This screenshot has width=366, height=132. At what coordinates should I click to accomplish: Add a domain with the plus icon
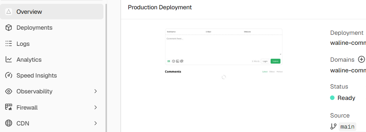[x=362, y=60]
